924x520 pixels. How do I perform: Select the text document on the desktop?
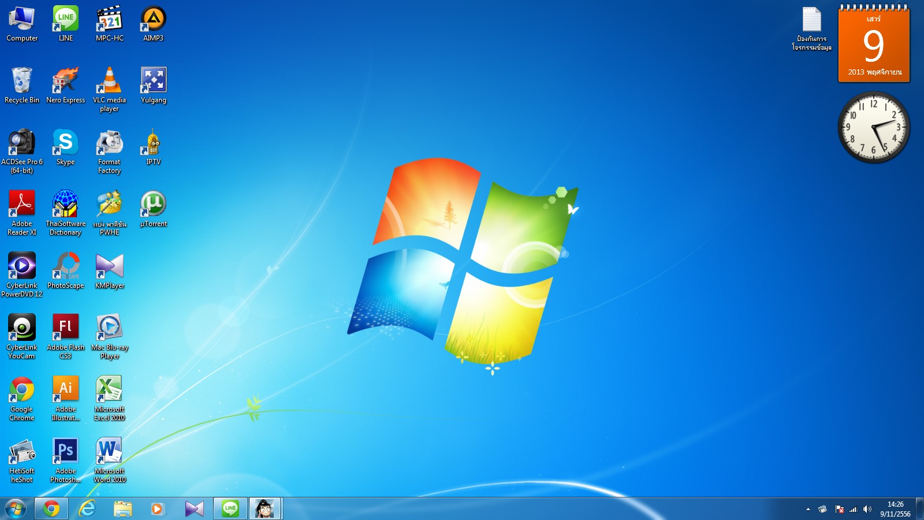click(x=811, y=29)
